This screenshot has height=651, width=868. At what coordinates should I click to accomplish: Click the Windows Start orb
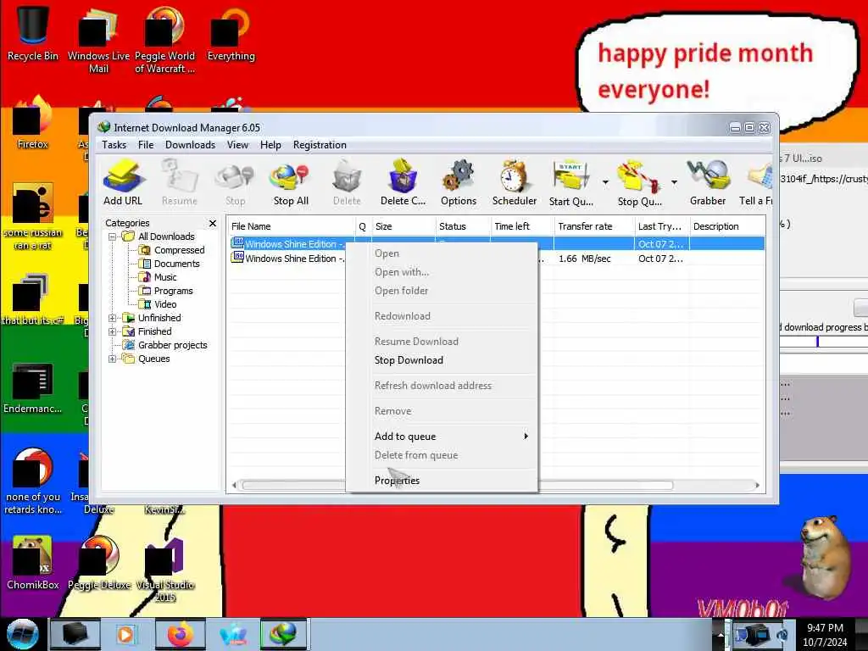(22, 634)
